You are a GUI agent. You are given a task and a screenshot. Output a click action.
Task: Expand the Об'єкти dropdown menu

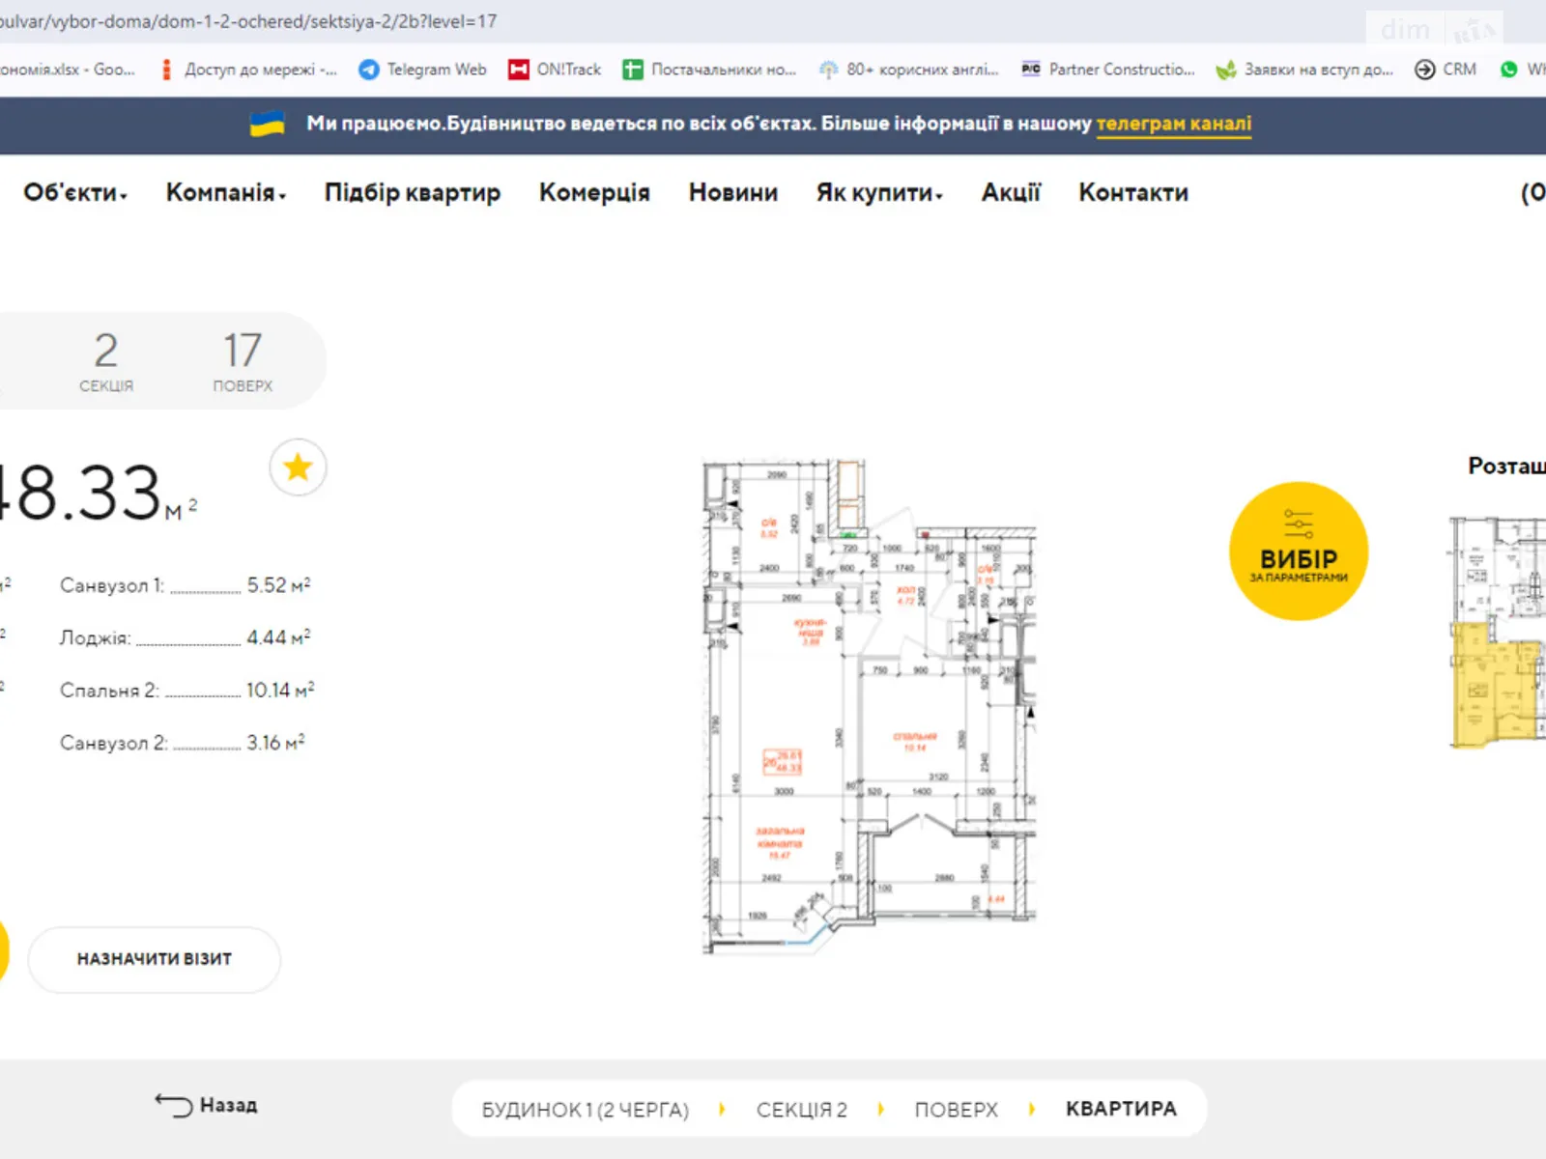[x=75, y=193]
